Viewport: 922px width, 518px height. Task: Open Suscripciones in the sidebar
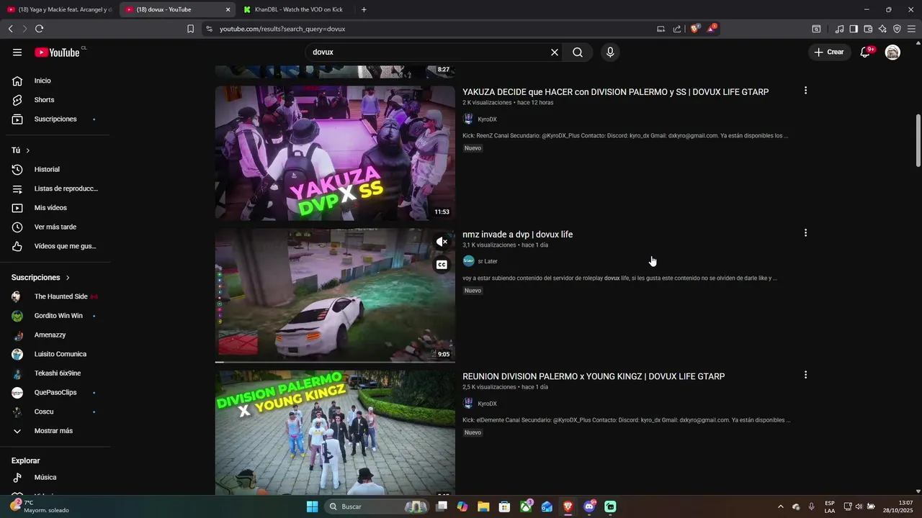55,119
